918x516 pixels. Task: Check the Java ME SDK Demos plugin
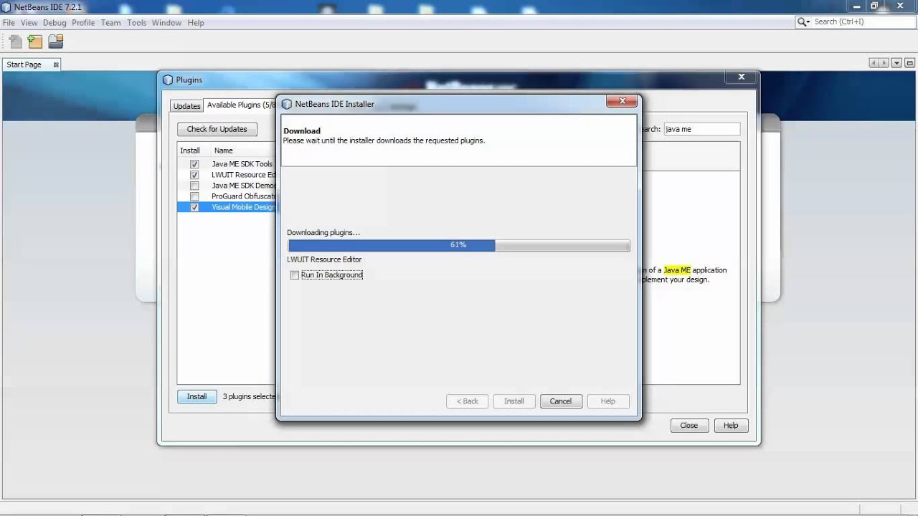pyautogui.click(x=194, y=186)
